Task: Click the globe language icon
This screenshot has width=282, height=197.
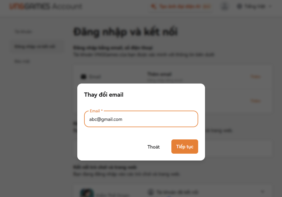Action: [240, 6]
